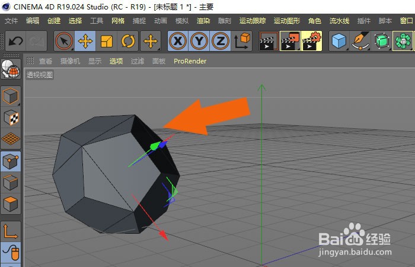
Task: Open the Edit Render Settings icon
Action: [311, 41]
